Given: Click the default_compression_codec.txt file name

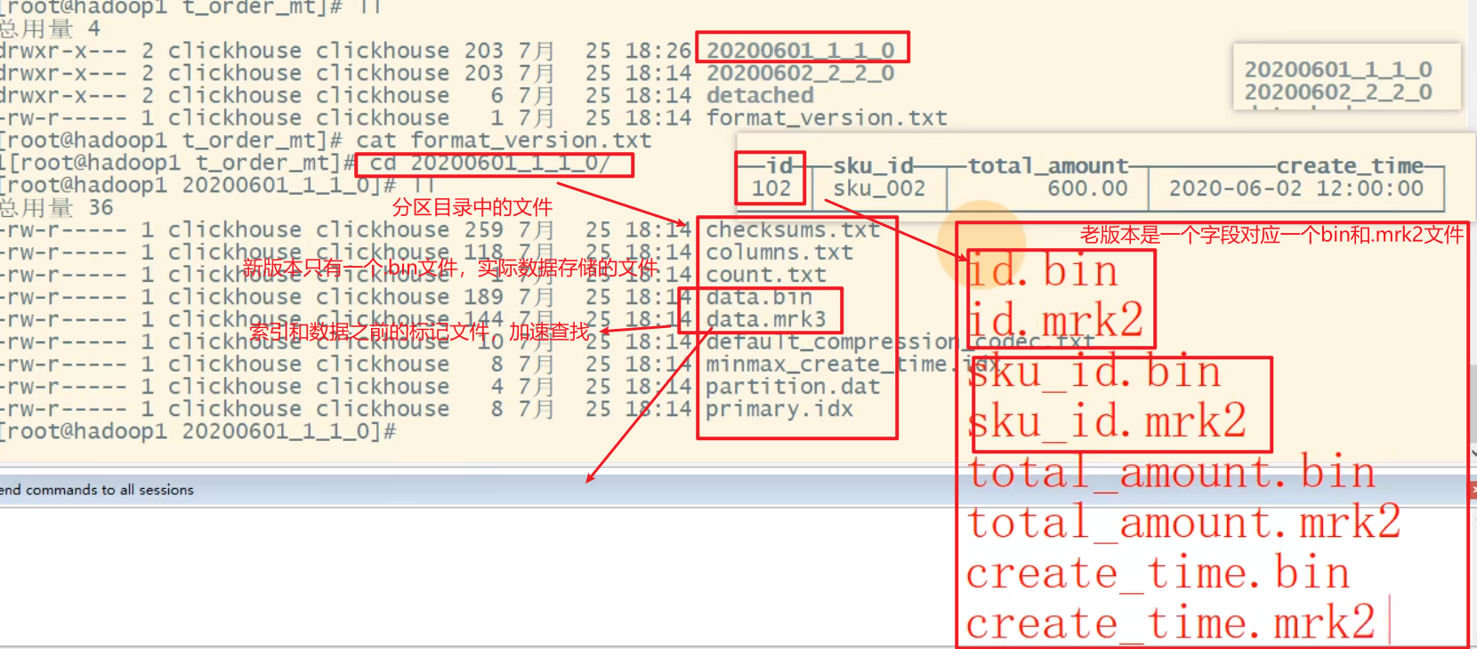Looking at the screenshot, I should coord(900,342).
